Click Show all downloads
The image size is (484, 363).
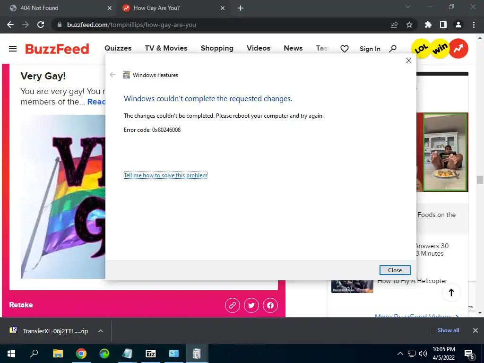click(448, 330)
